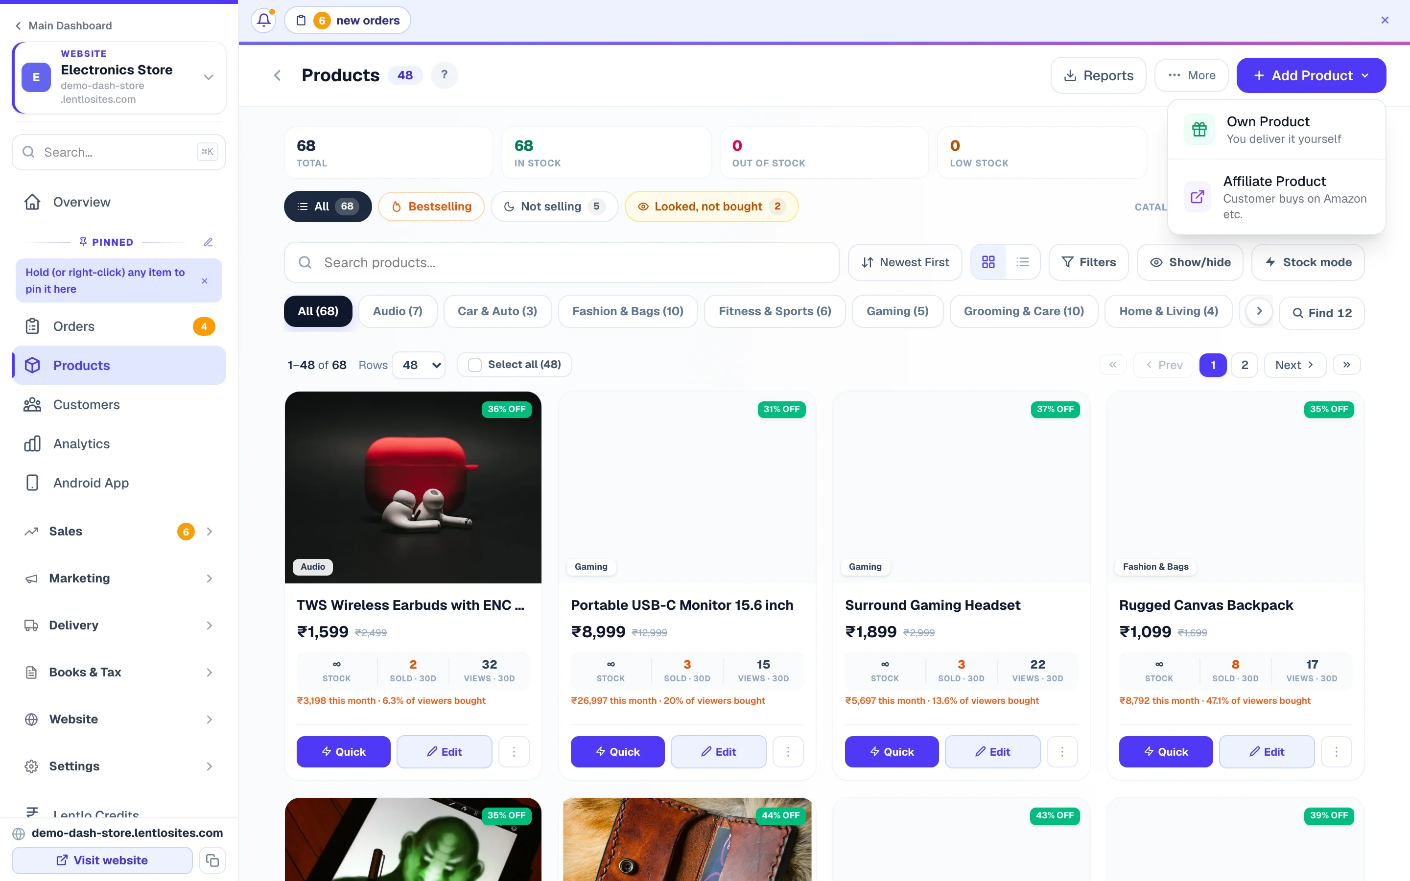Click Visit website link

[102, 860]
